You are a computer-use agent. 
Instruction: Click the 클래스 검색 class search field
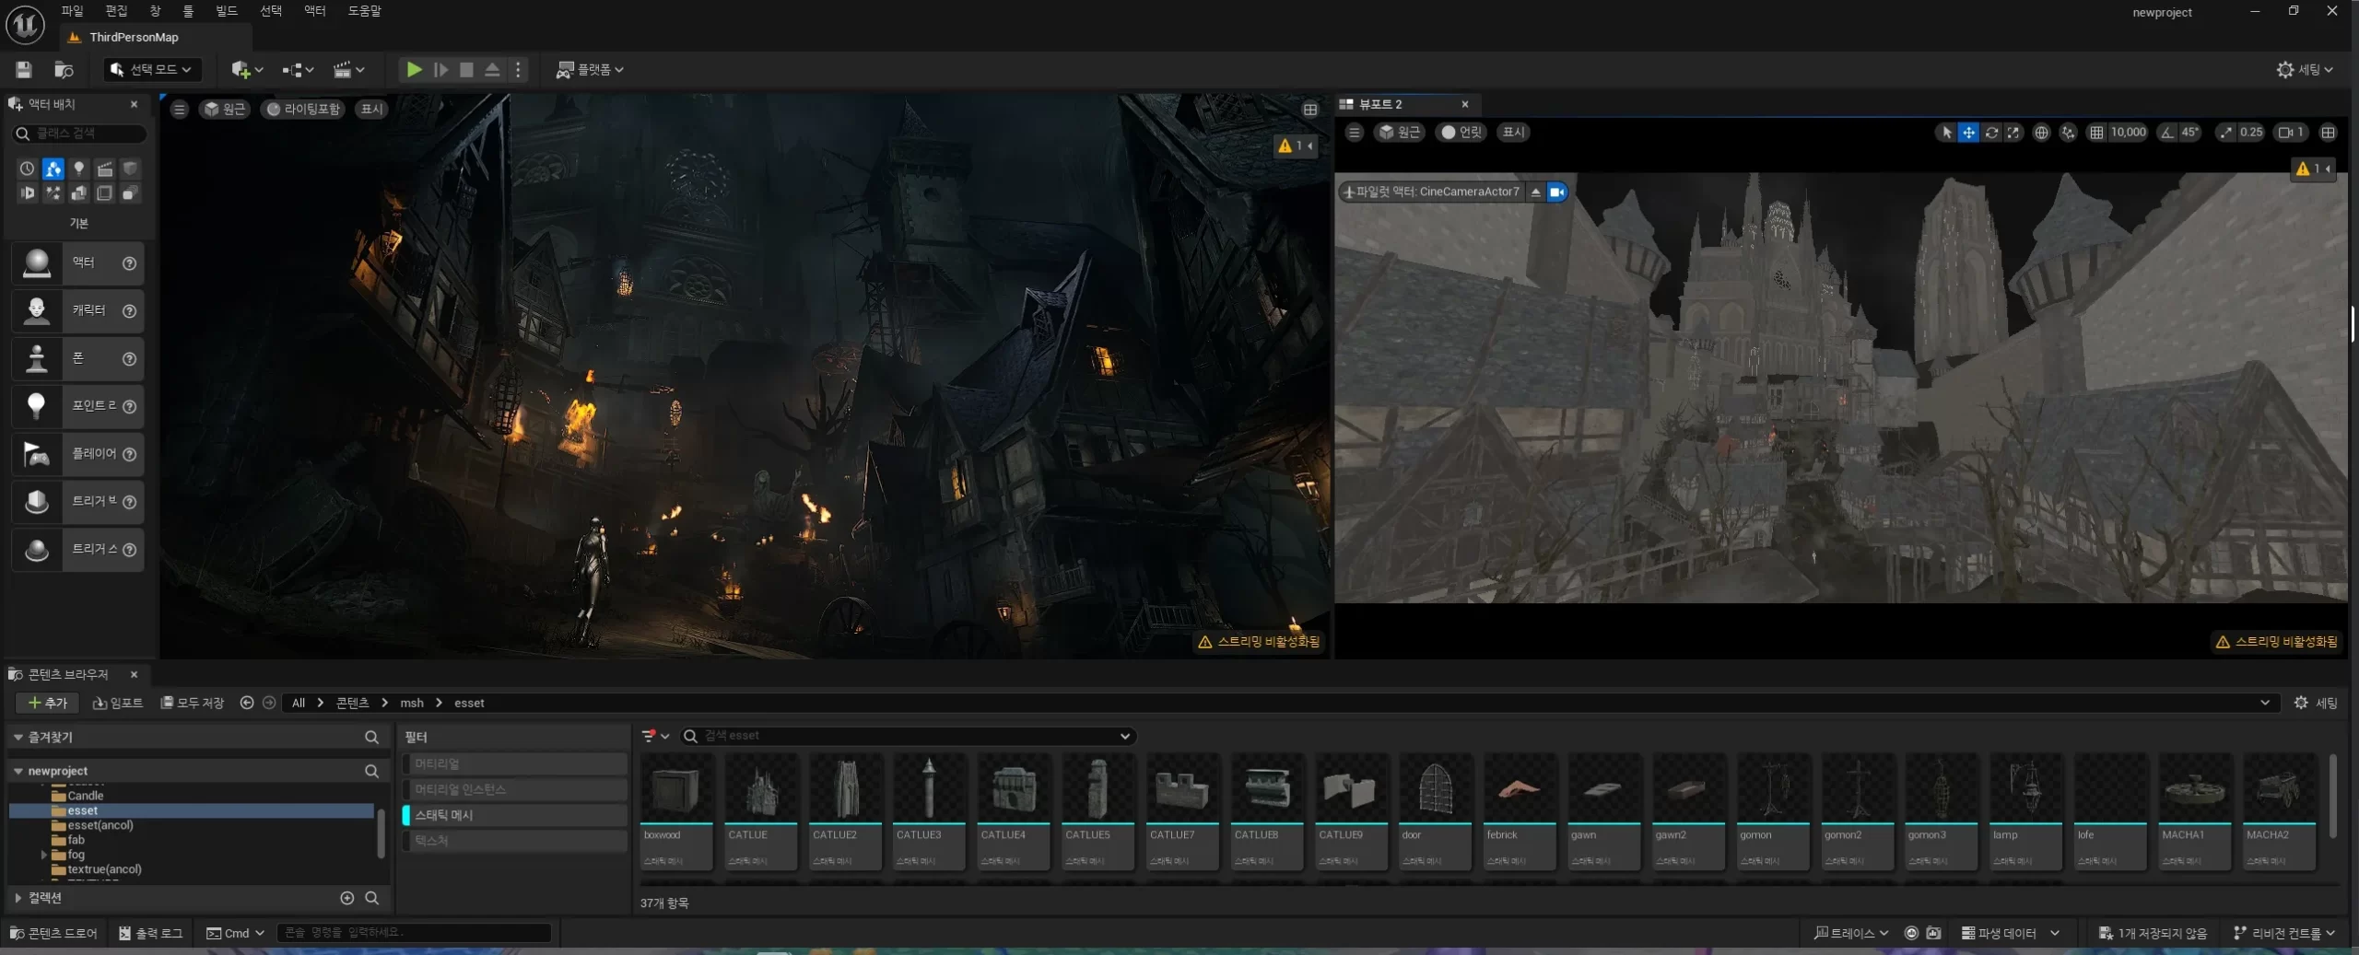pyautogui.click(x=80, y=134)
